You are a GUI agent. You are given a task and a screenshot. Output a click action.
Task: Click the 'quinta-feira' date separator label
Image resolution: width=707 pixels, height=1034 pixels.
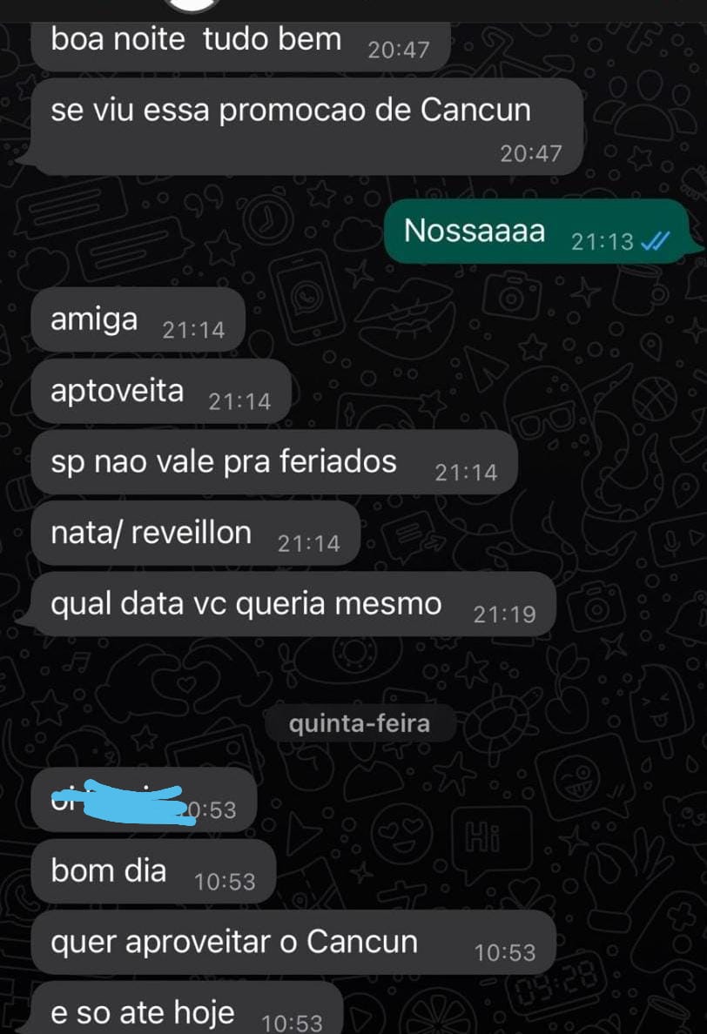[360, 723]
